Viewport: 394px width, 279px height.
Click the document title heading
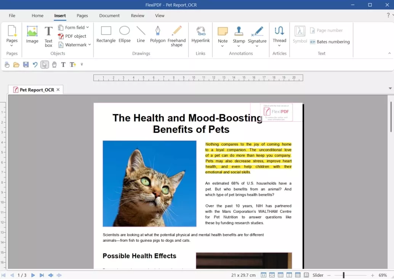(x=188, y=123)
